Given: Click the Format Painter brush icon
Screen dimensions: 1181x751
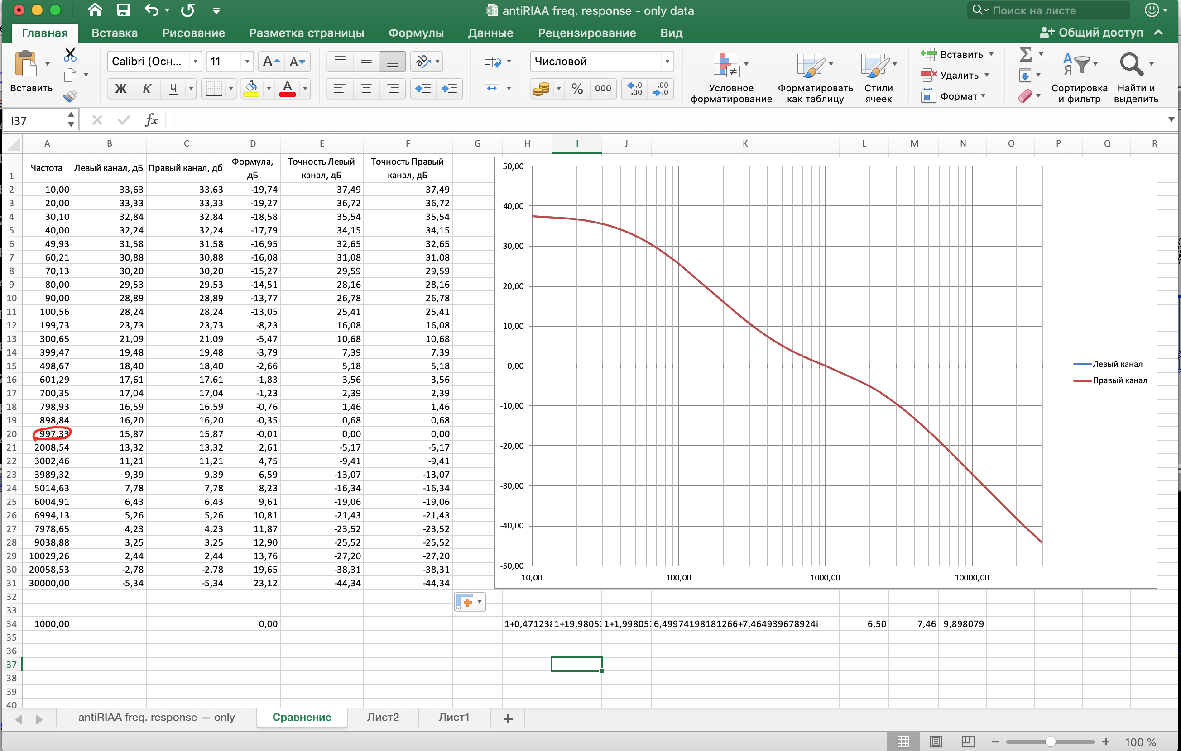Looking at the screenshot, I should (x=70, y=95).
